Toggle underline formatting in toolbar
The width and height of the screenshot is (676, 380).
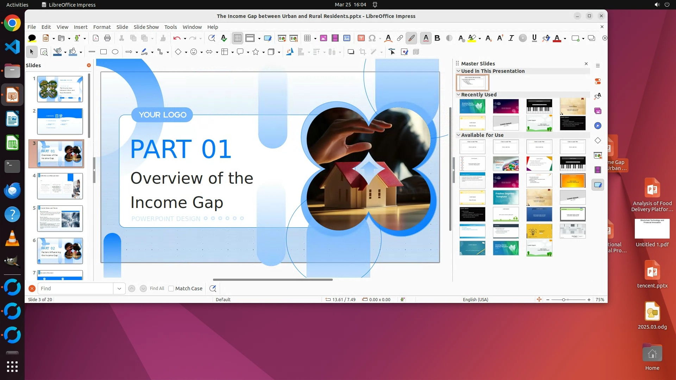[534, 38]
